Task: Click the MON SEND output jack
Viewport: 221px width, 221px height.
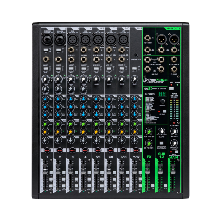Action: pyautogui.click(x=147, y=38)
